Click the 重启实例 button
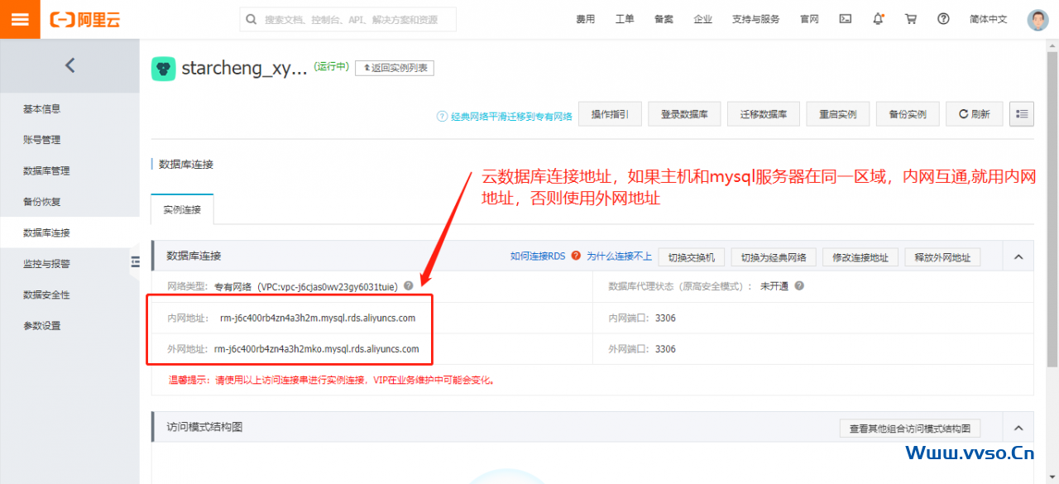1059x484 pixels. click(837, 114)
